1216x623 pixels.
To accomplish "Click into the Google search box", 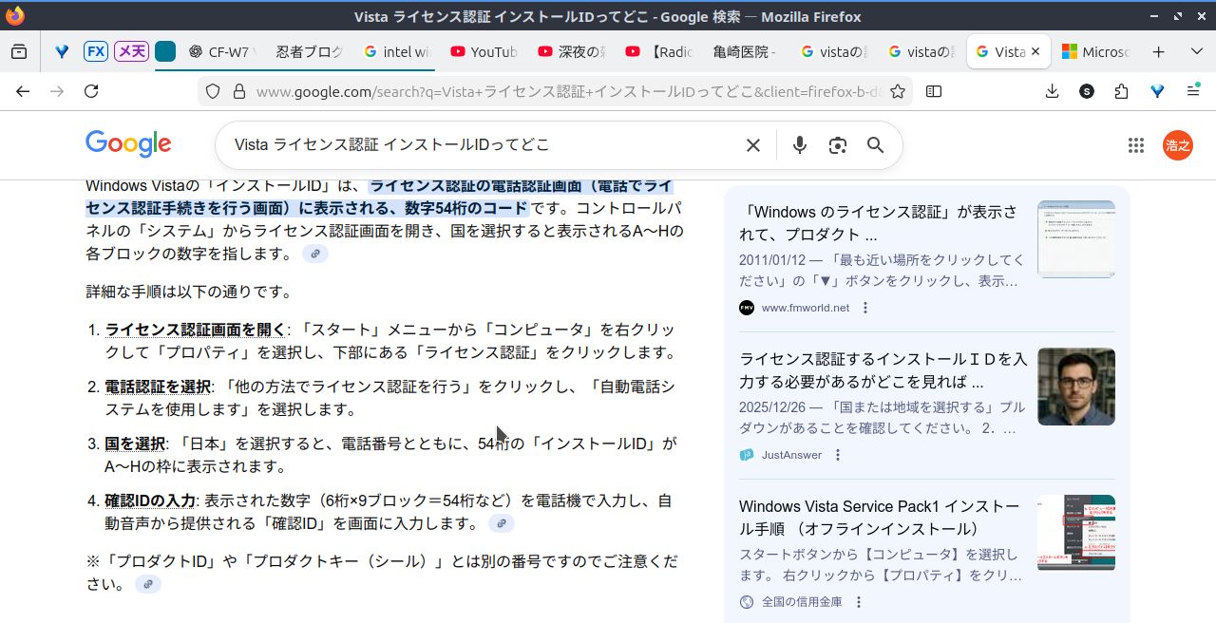I will pos(480,145).
